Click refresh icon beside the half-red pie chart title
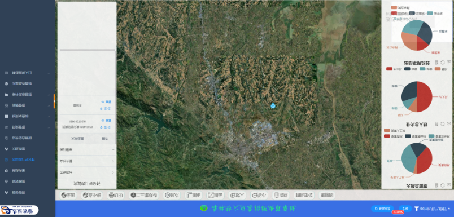The height and width of the screenshot is (217, 454). pyautogui.click(x=442, y=123)
